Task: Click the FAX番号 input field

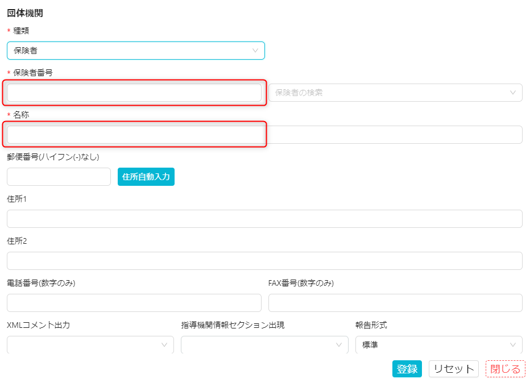Action: [x=395, y=303]
